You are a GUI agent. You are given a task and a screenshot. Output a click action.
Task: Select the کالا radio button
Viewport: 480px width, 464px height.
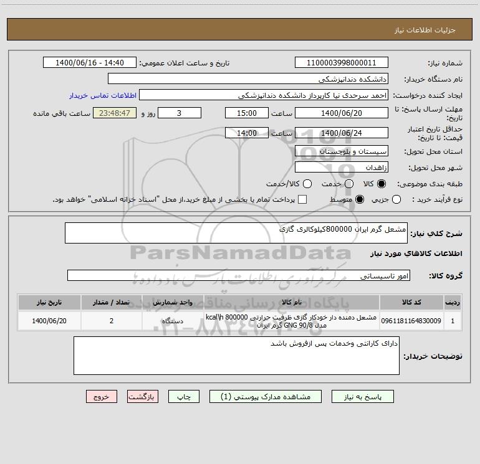coord(382,184)
